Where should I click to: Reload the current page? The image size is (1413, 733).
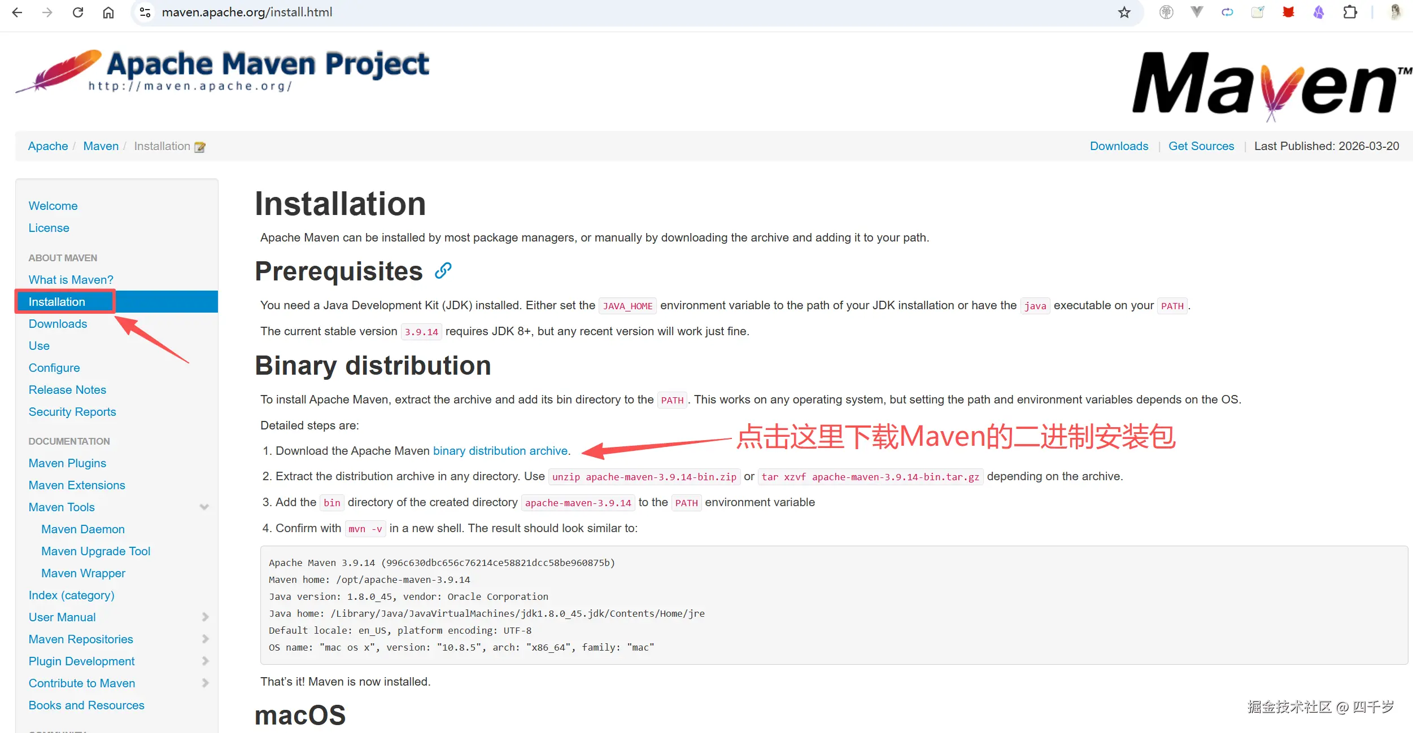78,12
